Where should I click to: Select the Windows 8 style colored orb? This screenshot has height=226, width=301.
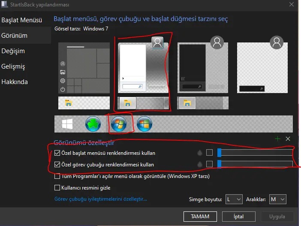coord(144,124)
